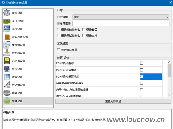Click the tweaks list scroll up arrow
The width and height of the screenshot is (173, 129).
(169, 62)
